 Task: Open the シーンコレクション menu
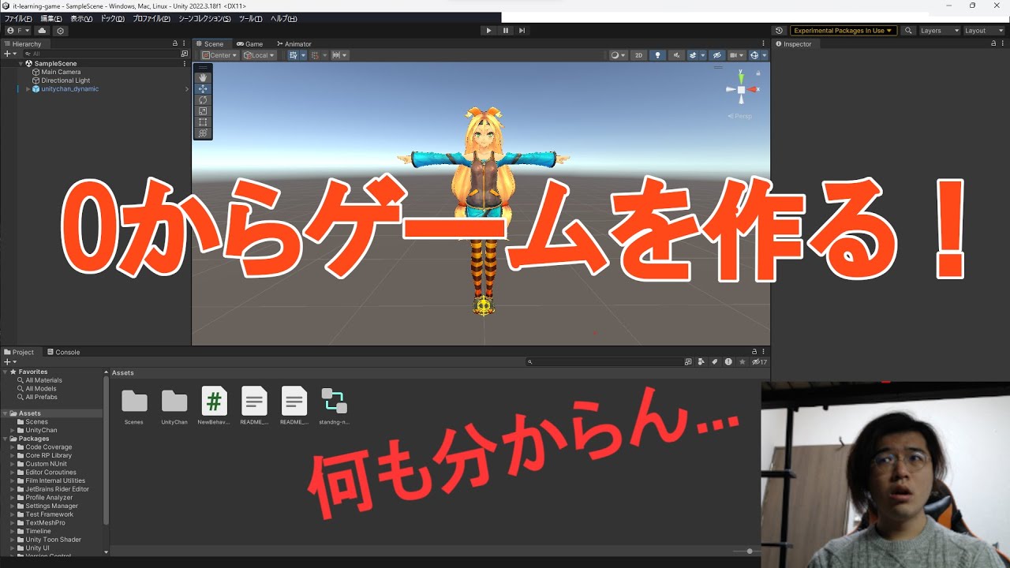click(204, 18)
